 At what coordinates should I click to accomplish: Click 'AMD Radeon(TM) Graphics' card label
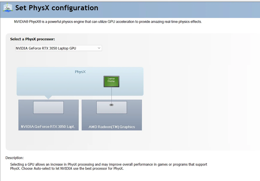point(112,127)
